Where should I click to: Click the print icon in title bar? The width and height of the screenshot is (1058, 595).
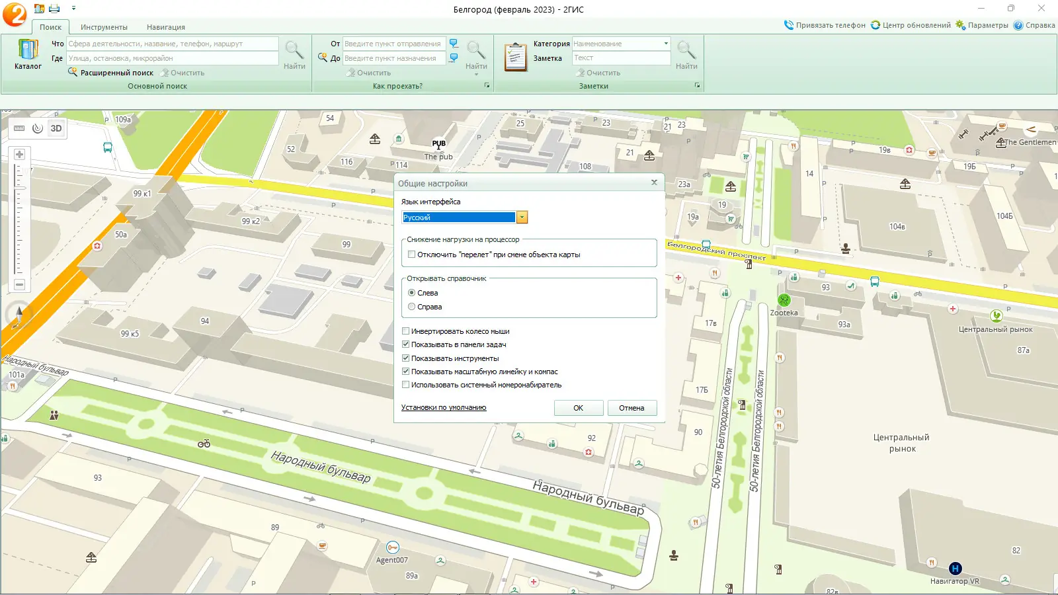pyautogui.click(x=54, y=9)
